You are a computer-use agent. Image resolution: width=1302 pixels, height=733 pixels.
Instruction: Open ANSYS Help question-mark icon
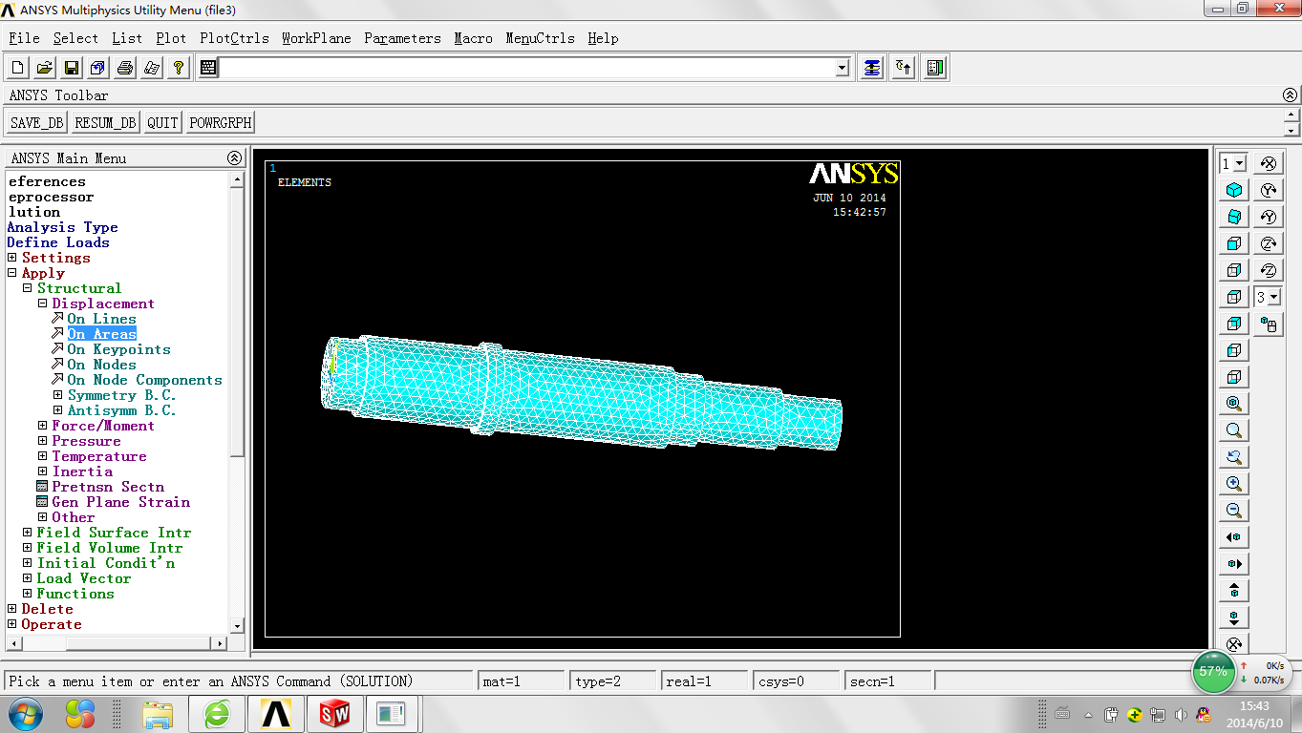(179, 68)
